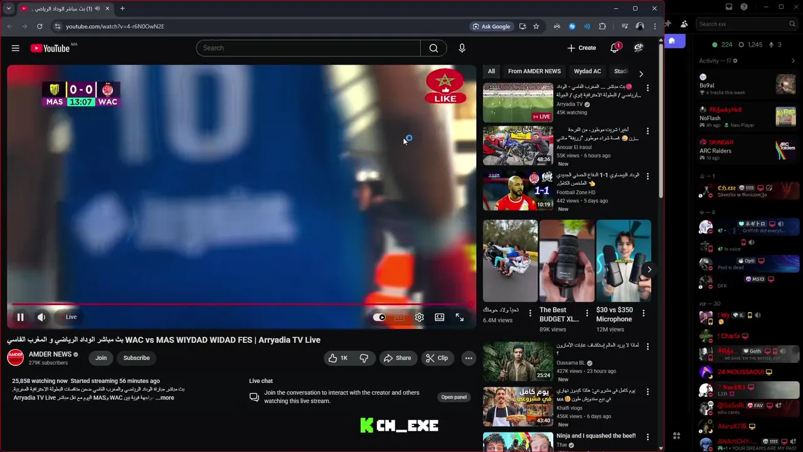Image resolution: width=803 pixels, height=452 pixels.
Task: Click the YouTube Create button
Action: pos(582,48)
